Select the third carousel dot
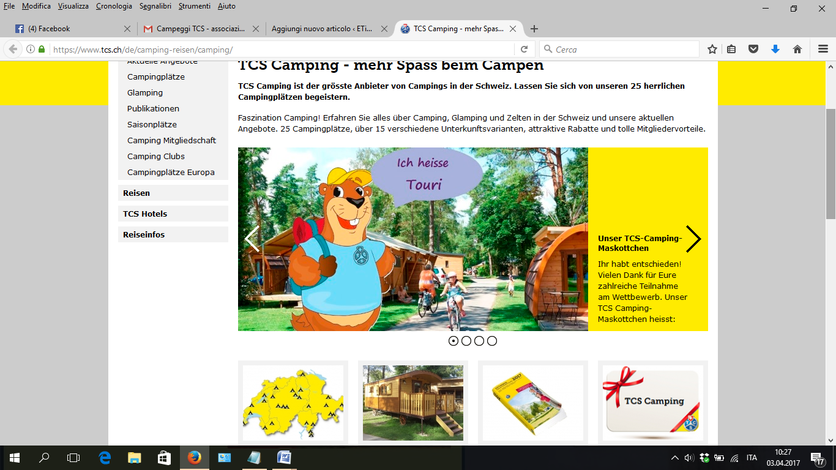The image size is (836, 470). (x=479, y=341)
